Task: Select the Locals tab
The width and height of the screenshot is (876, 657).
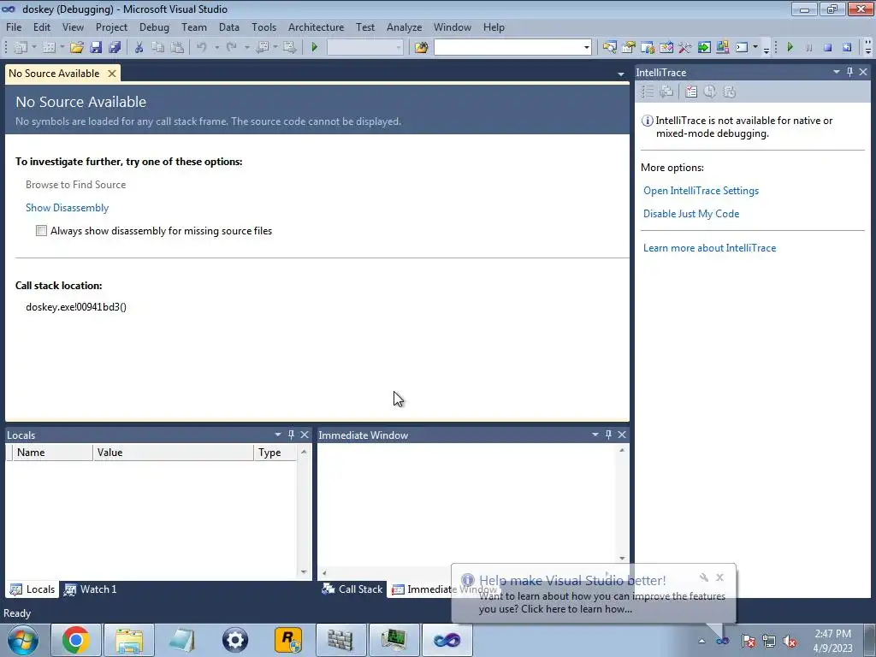Action: [33, 589]
